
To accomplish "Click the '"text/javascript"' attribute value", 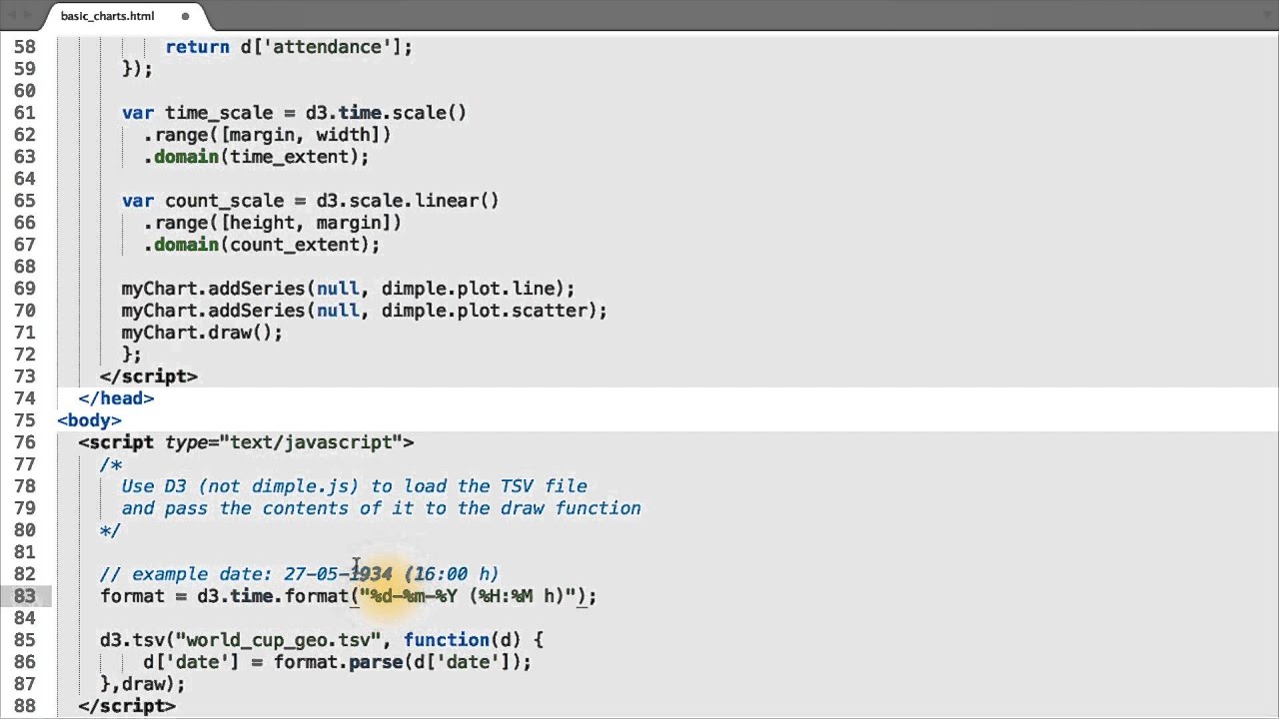I will [311, 442].
